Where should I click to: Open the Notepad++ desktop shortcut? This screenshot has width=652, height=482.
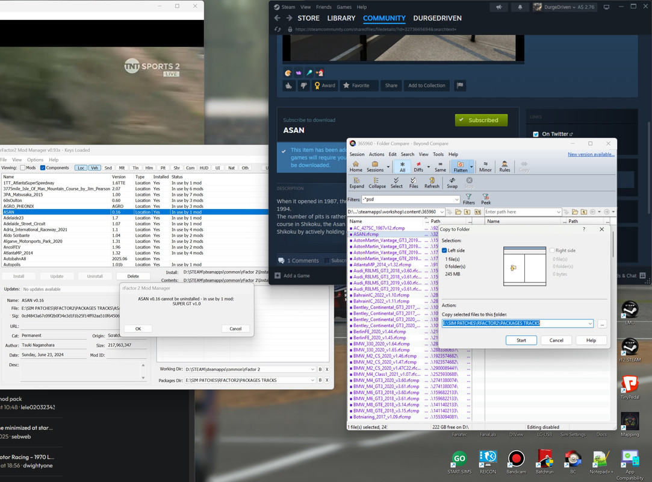(601, 462)
